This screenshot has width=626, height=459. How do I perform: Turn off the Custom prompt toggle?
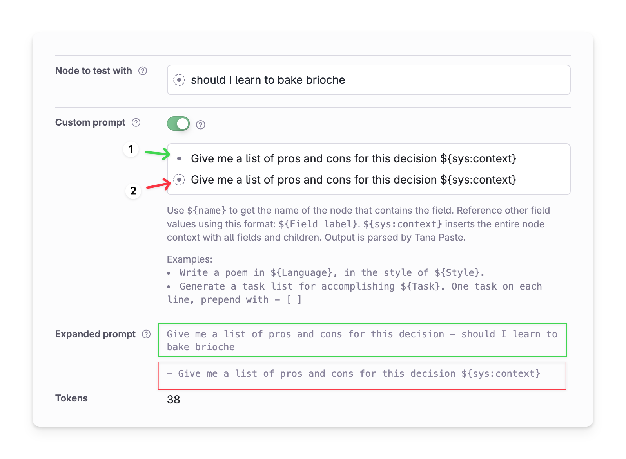[178, 124]
